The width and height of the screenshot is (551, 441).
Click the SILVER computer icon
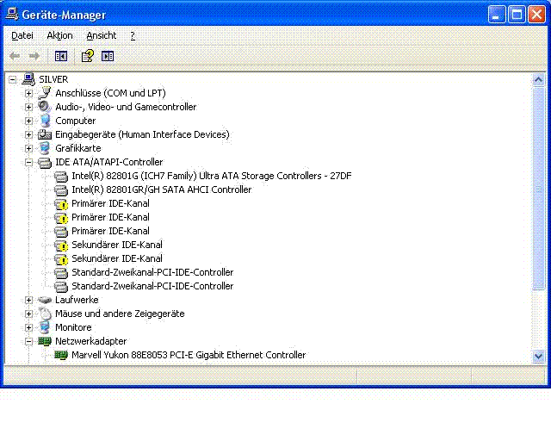(x=28, y=79)
